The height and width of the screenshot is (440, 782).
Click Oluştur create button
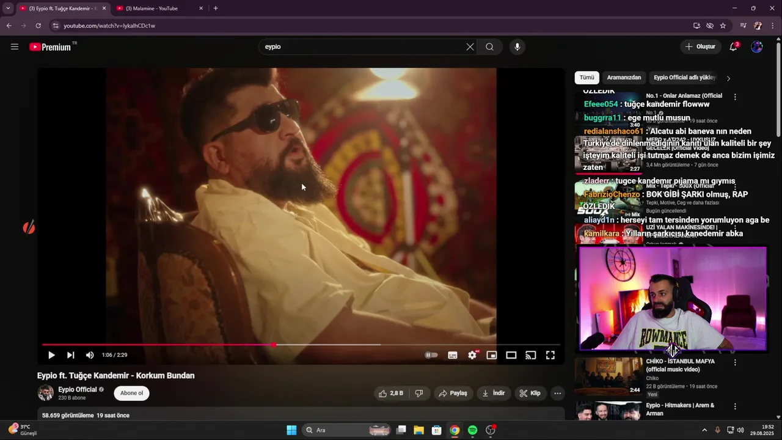[700, 46]
